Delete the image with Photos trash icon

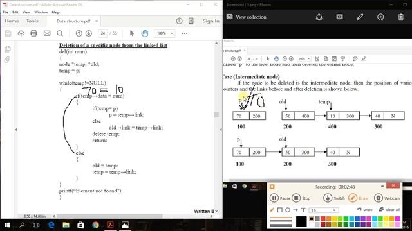pyautogui.click(x=400, y=17)
